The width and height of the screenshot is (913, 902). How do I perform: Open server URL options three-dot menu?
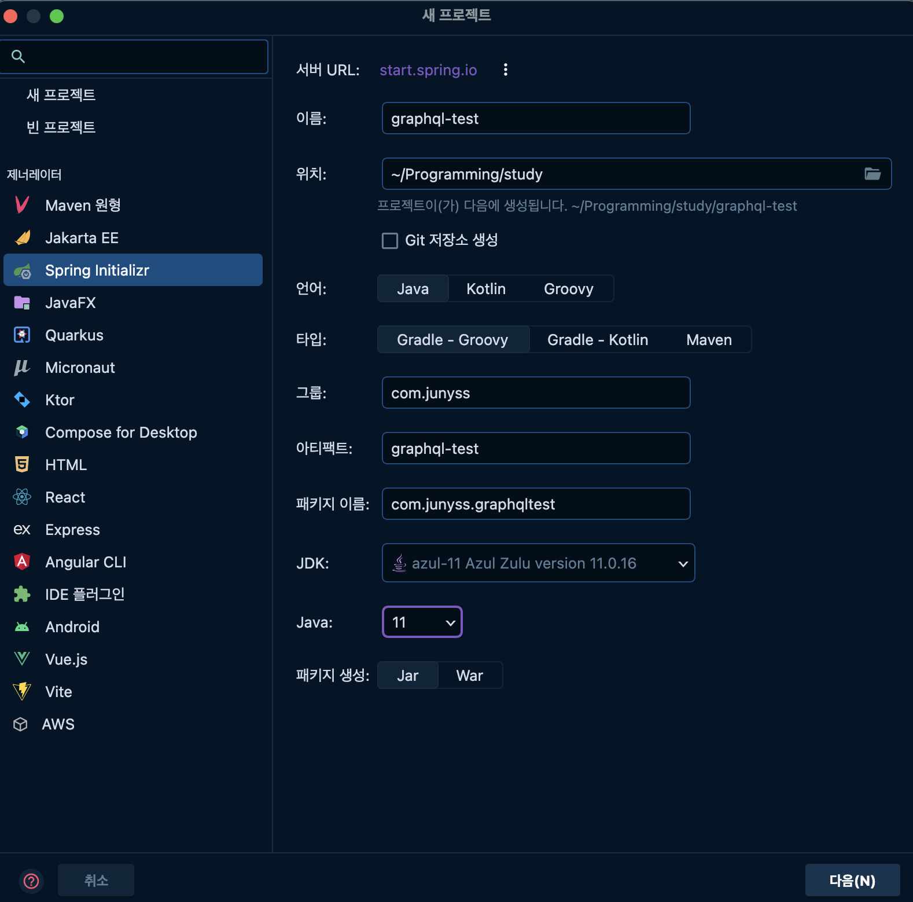(x=506, y=69)
